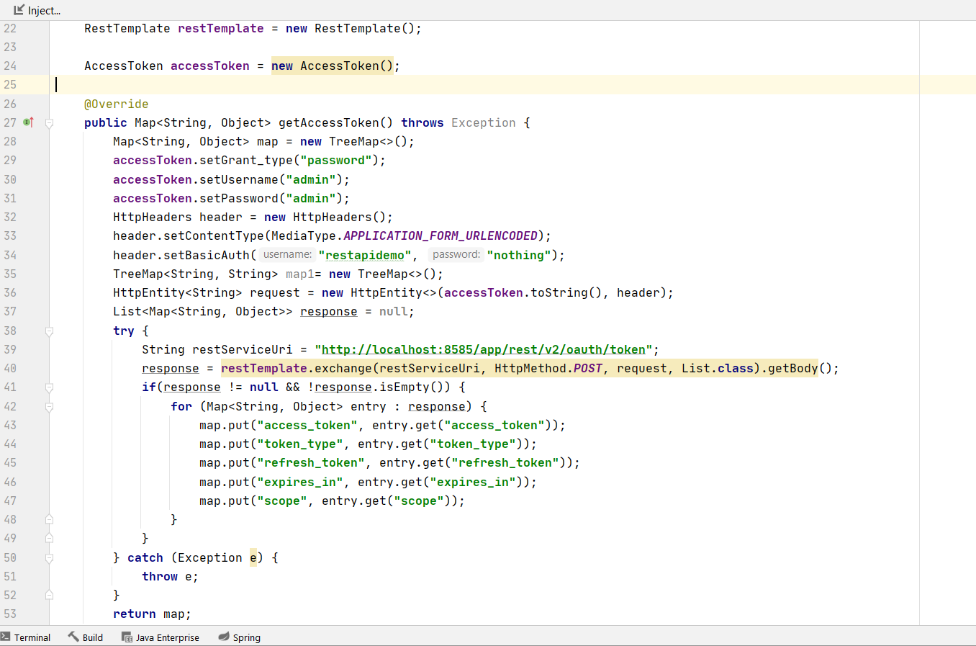Collapse the try block on line 38

click(49, 331)
